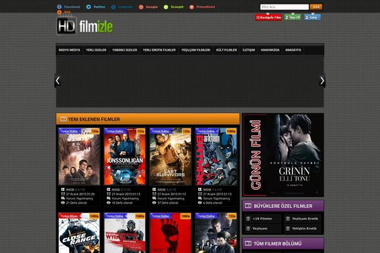Image resolution: width=380 pixels, height=253 pixels.
Task: Open the +18 Filmler category link
Action: click(263, 219)
